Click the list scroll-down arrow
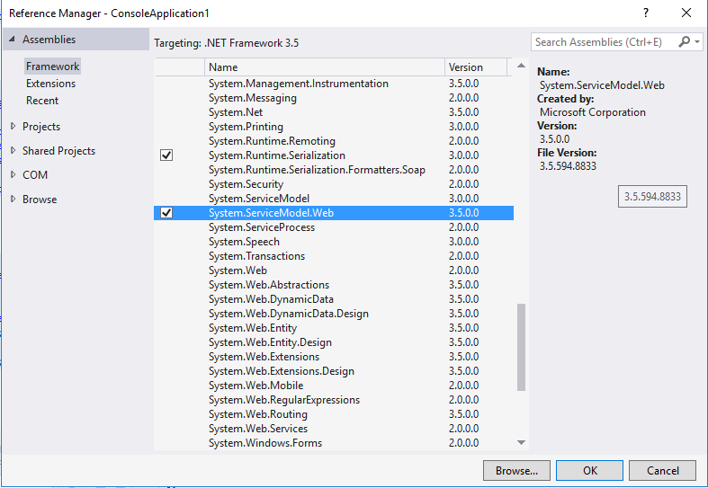 [521, 442]
